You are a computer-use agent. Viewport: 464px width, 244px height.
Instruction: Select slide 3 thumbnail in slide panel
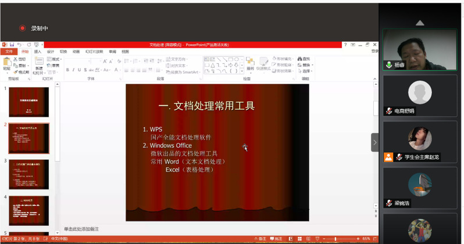(28, 174)
